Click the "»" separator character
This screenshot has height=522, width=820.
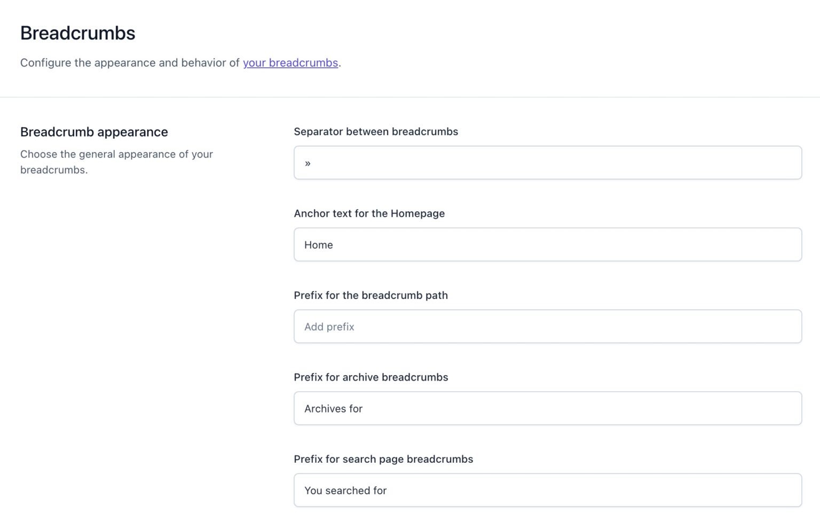coord(307,163)
